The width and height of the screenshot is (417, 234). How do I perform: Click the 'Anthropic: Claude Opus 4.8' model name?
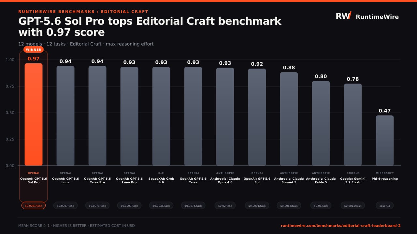(x=225, y=180)
